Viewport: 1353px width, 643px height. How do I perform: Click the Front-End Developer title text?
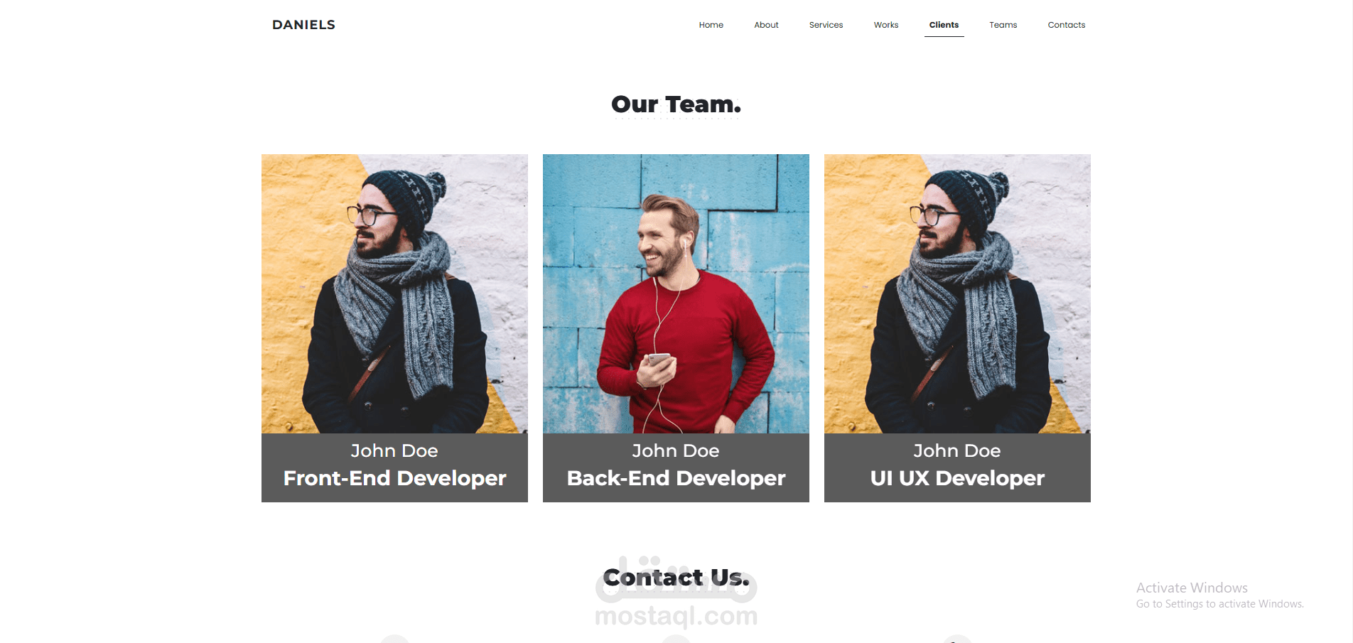coord(394,478)
